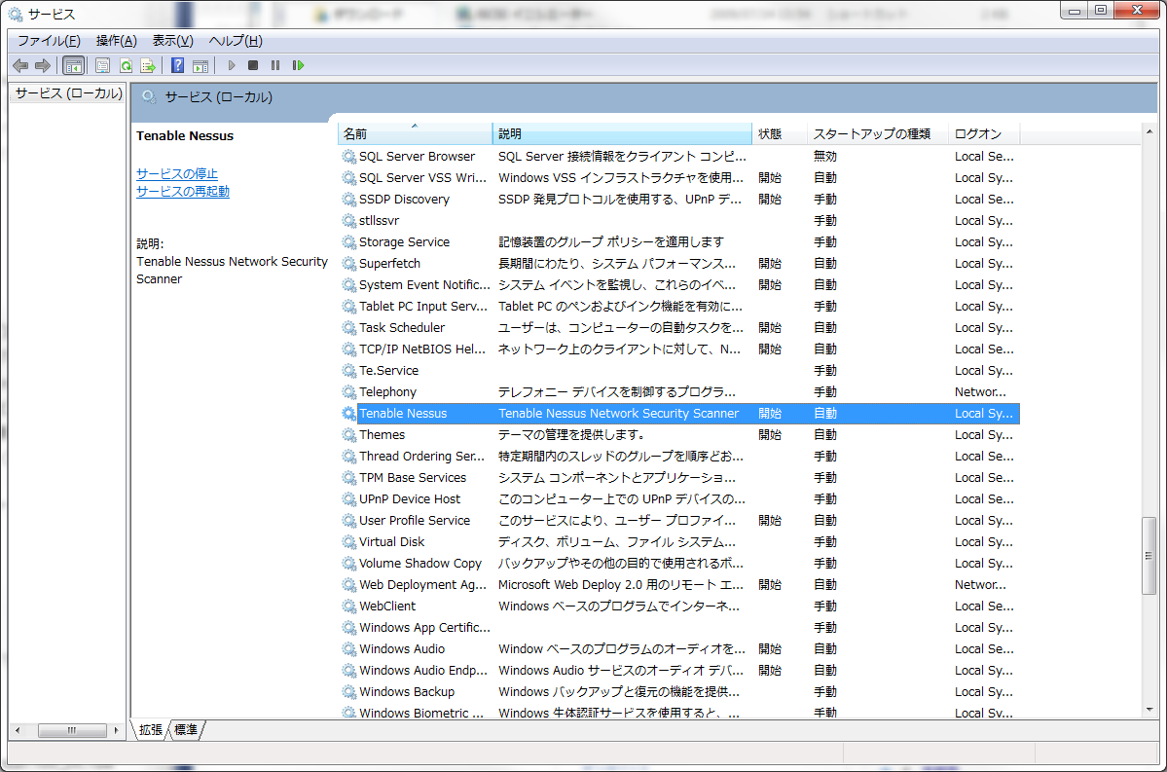The width and height of the screenshot is (1167, 772).
Task: Click the サービスの停止 link
Action: 177,173
